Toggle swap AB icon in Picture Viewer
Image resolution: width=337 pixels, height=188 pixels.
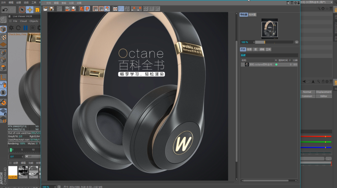click(127, 9)
